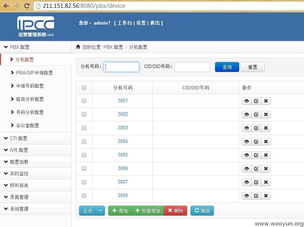Delete extension 3004 with X icon
Image resolution: width=304 pixels, height=227 pixels.
point(266,141)
